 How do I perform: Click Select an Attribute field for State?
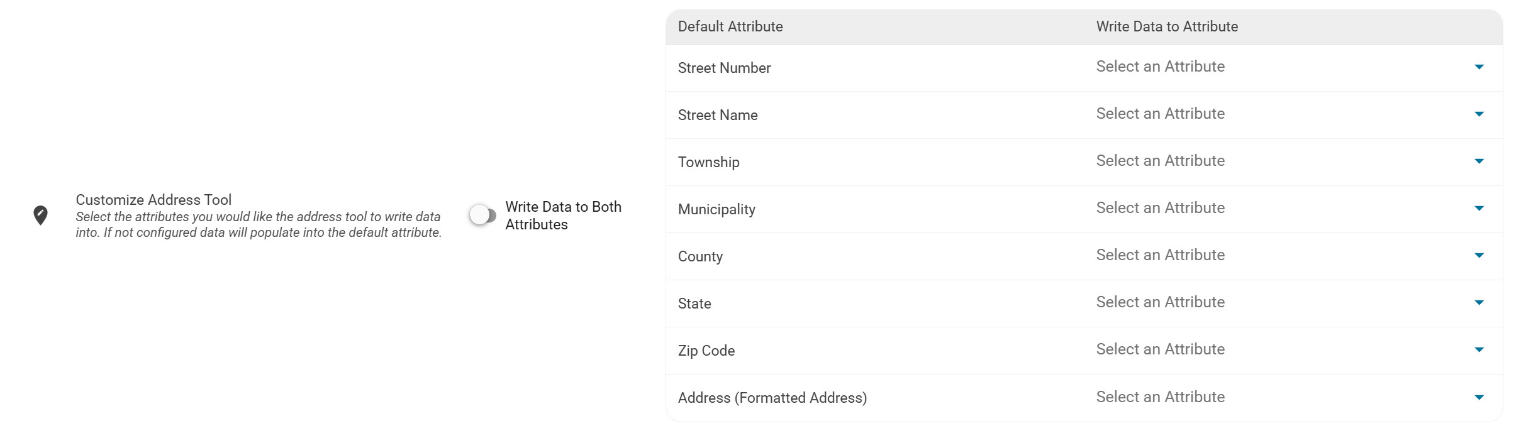(x=1160, y=302)
